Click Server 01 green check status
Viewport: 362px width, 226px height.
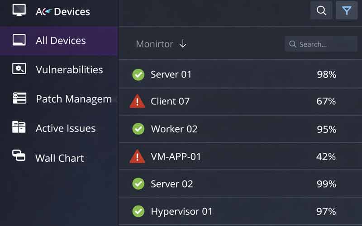[138, 75]
